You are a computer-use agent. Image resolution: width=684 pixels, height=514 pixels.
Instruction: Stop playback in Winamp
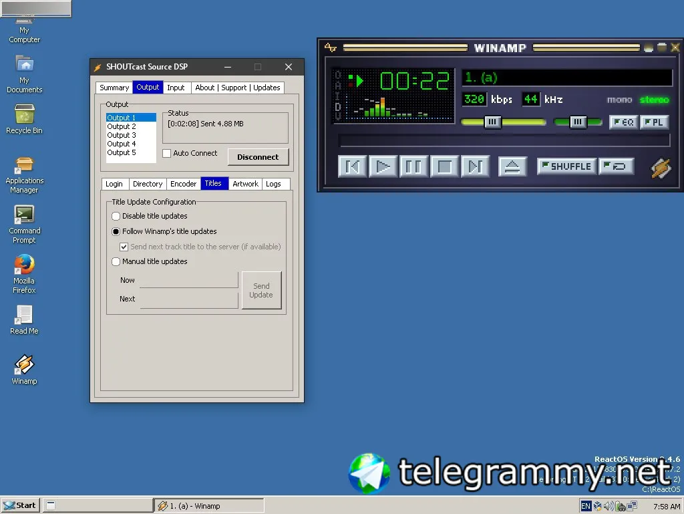[x=444, y=166]
